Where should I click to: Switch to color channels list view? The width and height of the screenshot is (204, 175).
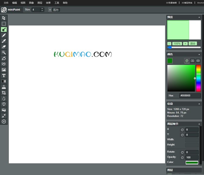click(192, 61)
